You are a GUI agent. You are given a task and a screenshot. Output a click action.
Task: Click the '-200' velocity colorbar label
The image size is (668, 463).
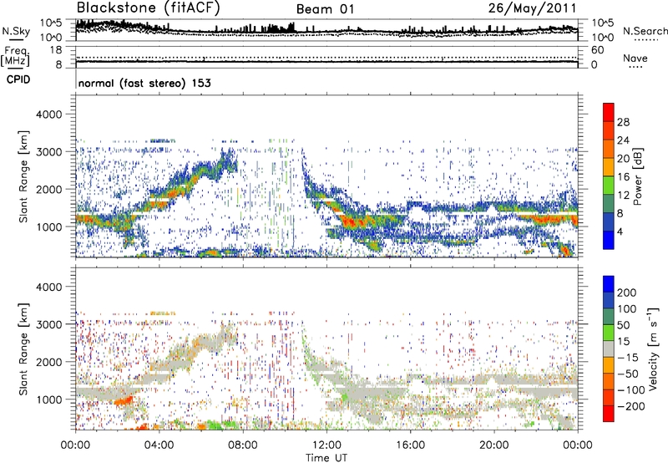pyautogui.click(x=631, y=406)
